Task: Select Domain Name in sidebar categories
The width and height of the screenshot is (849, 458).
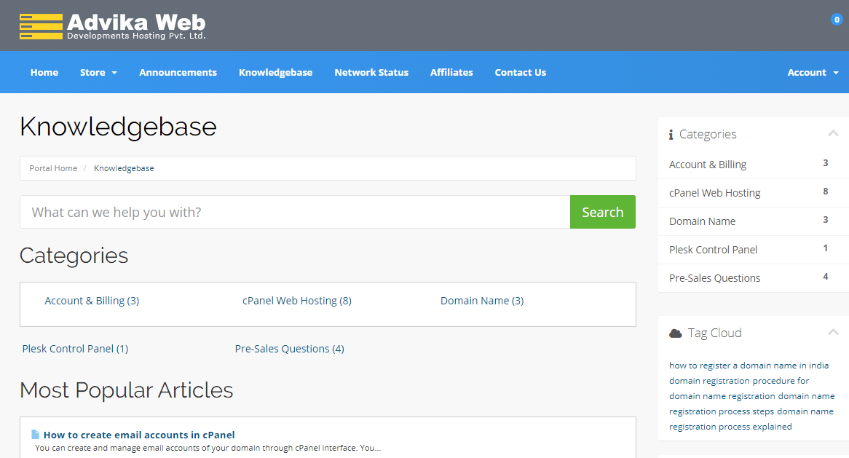Action: [x=753, y=221]
